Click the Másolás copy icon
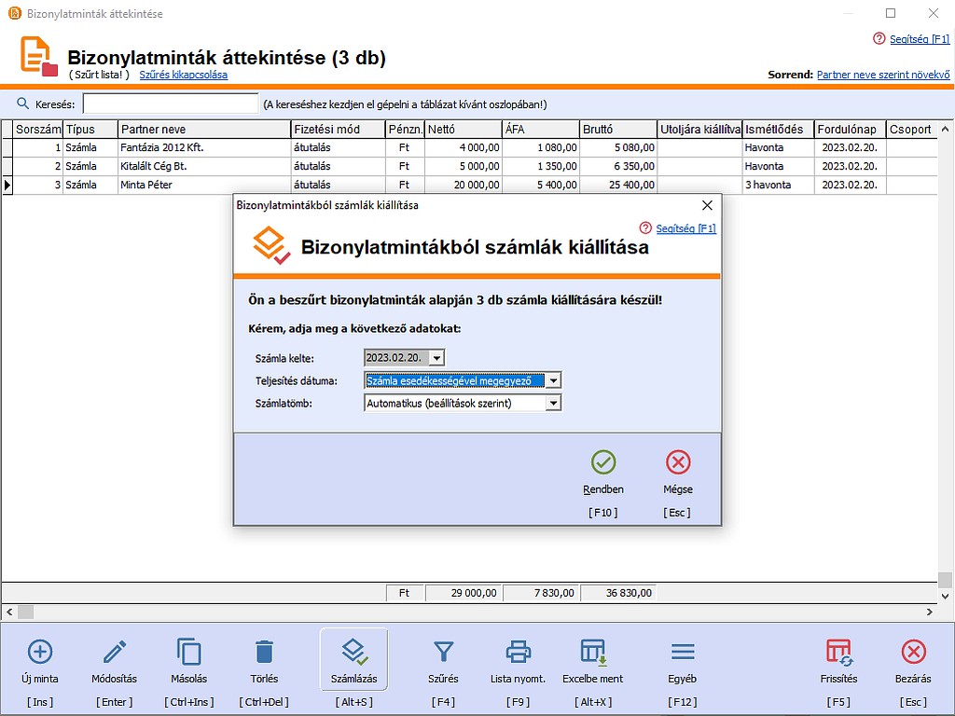Viewport: 955px width, 716px height. point(189,652)
